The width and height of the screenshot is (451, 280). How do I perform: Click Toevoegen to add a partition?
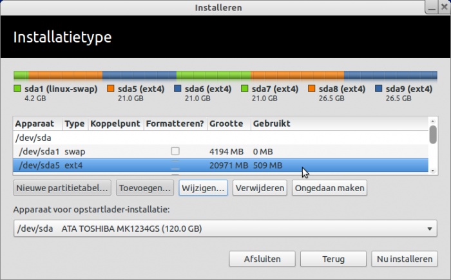145,188
